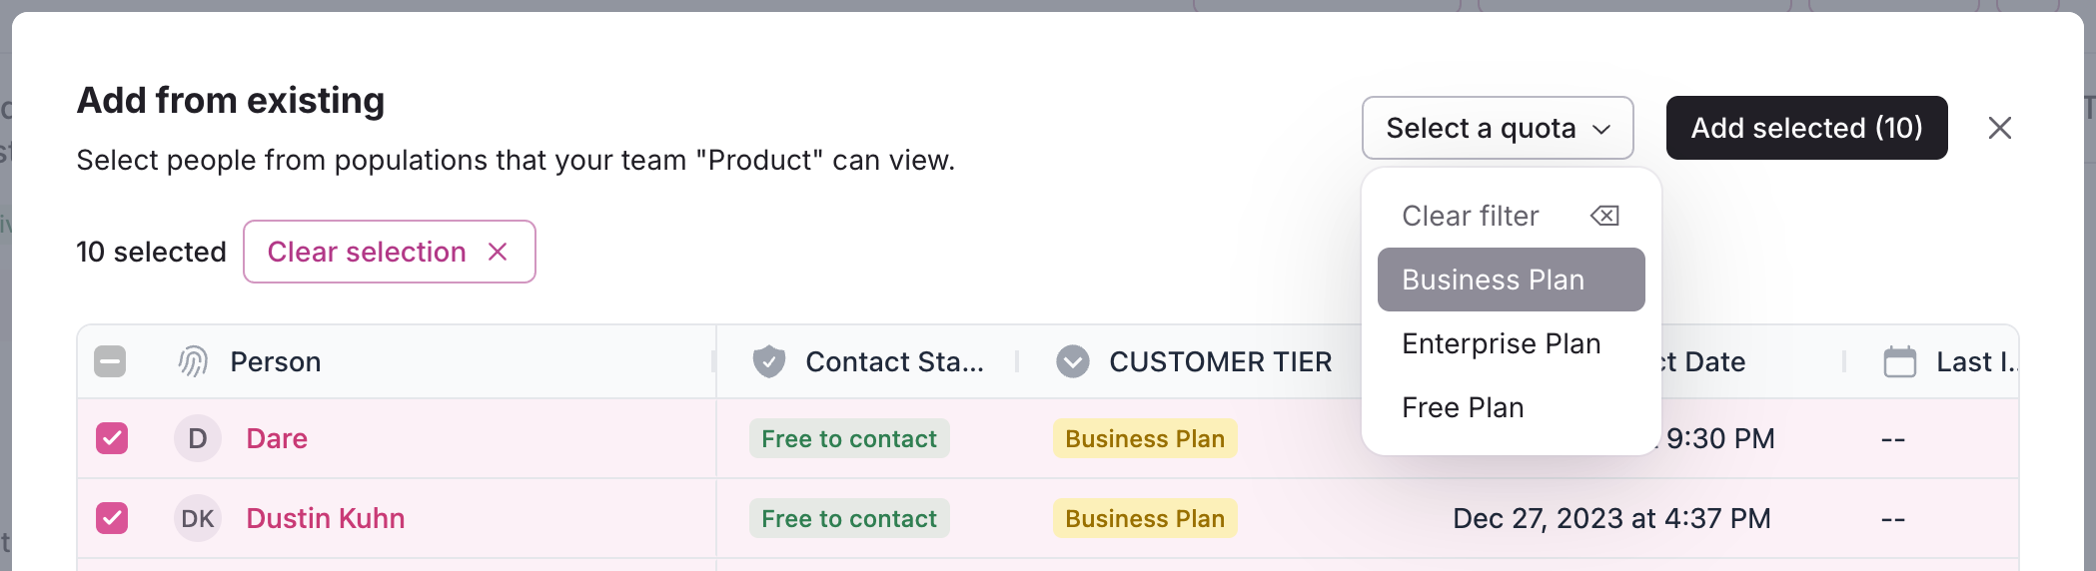The image size is (2096, 571).
Task: Select Free Plan in the quota menu
Action: [x=1463, y=407]
